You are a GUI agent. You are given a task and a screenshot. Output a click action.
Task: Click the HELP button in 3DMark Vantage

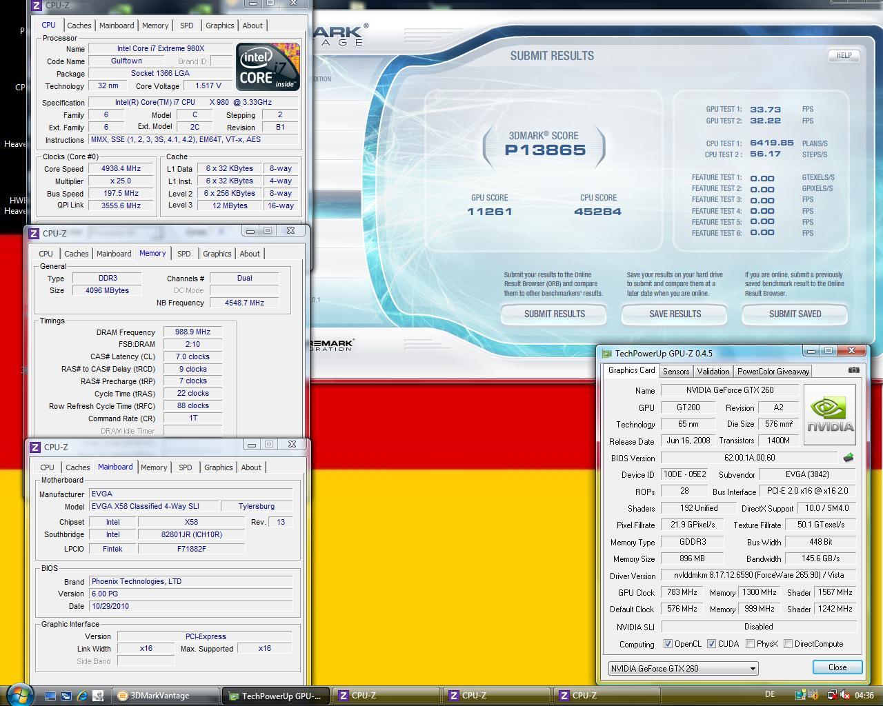click(x=844, y=55)
